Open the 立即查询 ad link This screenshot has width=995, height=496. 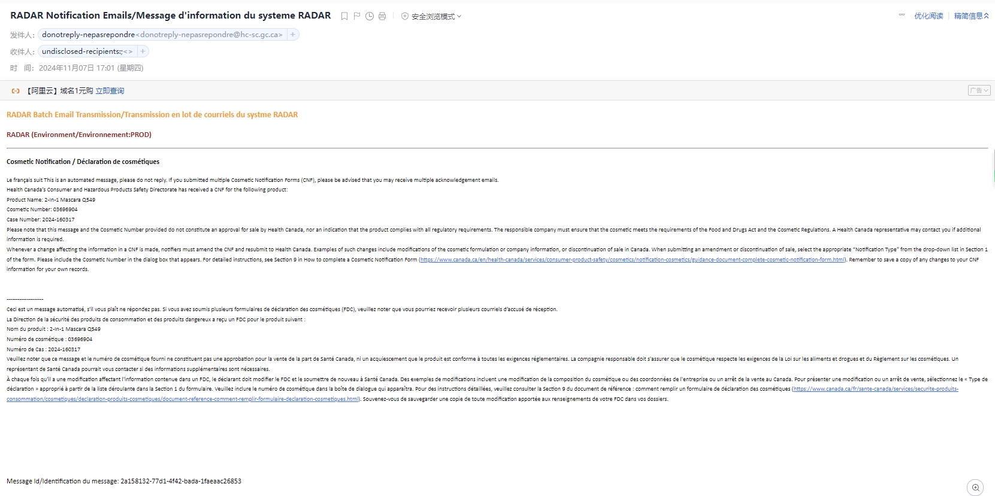(110, 91)
